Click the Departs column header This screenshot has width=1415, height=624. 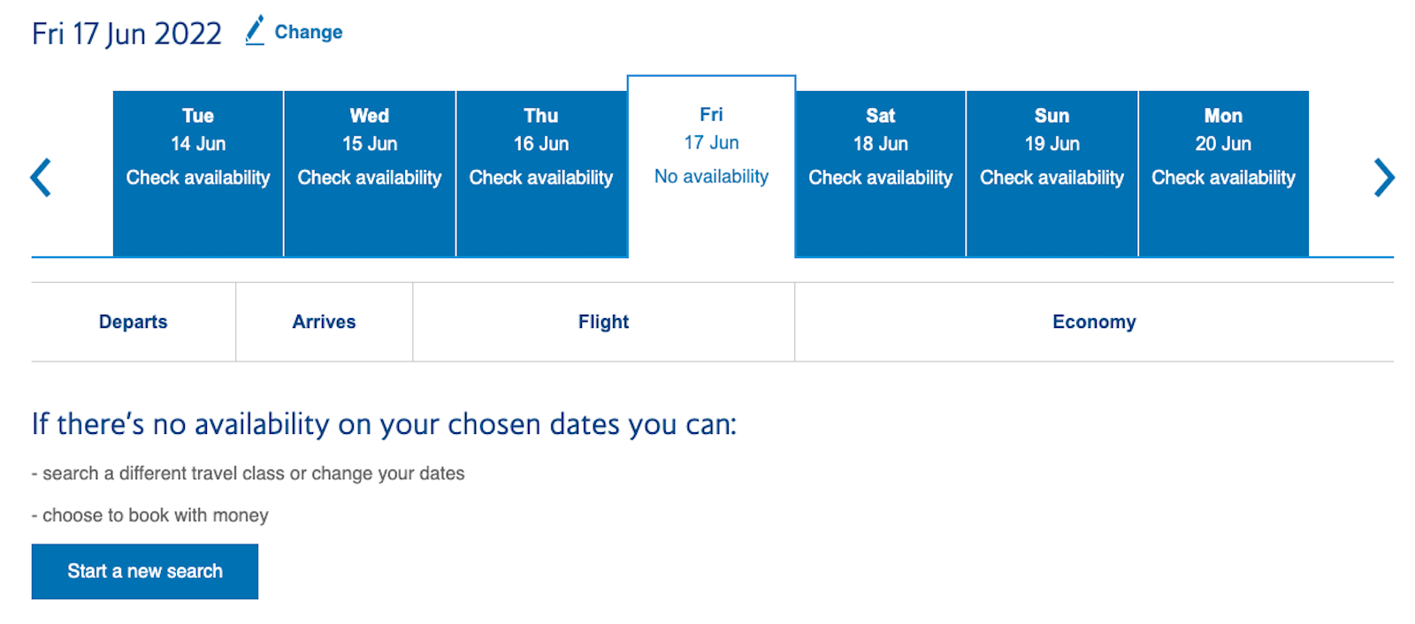tap(134, 322)
